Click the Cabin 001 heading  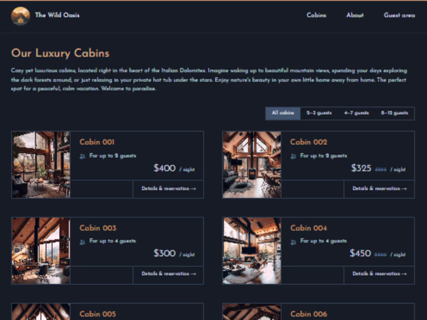click(x=97, y=142)
